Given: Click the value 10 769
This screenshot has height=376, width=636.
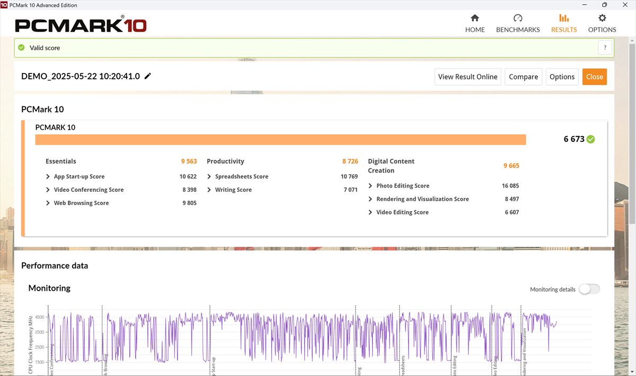Looking at the screenshot, I should click(349, 176).
